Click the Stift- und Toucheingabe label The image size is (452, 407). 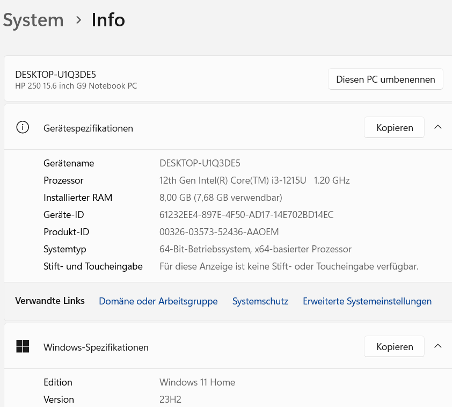(x=93, y=266)
